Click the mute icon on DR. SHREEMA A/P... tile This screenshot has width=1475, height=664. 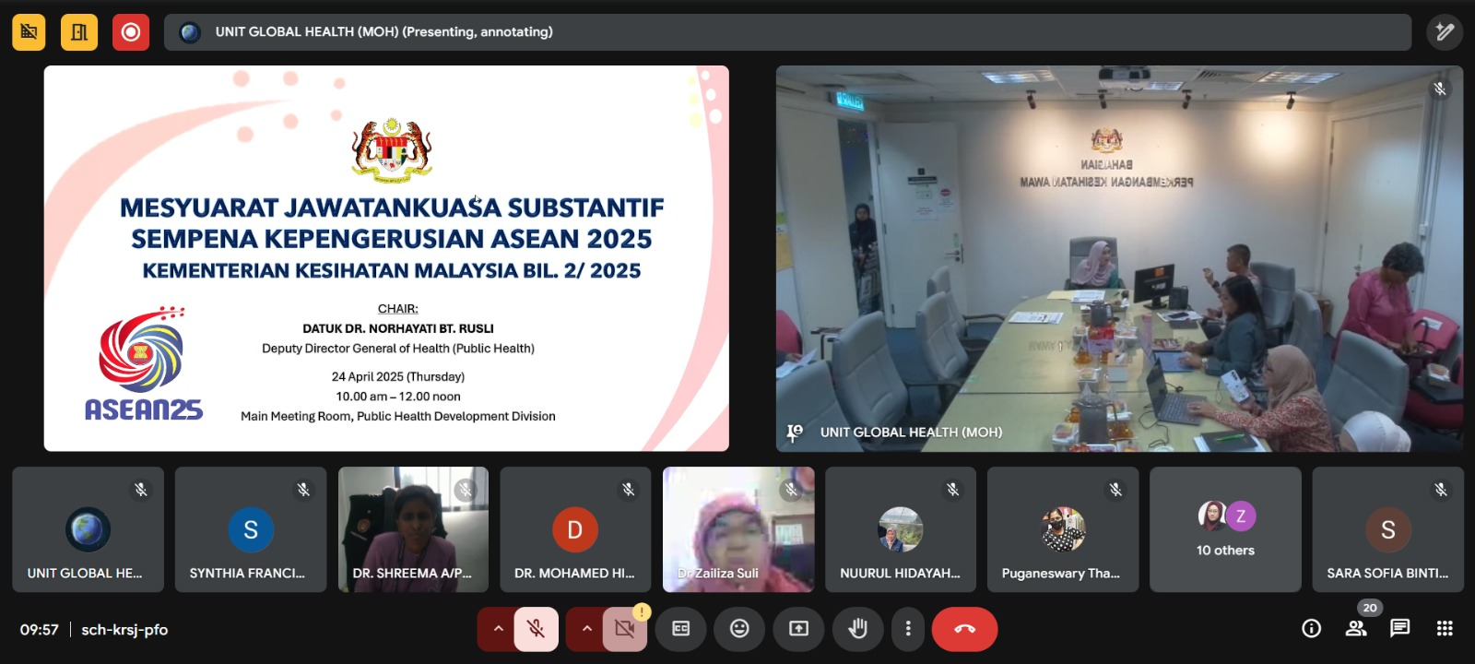click(x=466, y=490)
